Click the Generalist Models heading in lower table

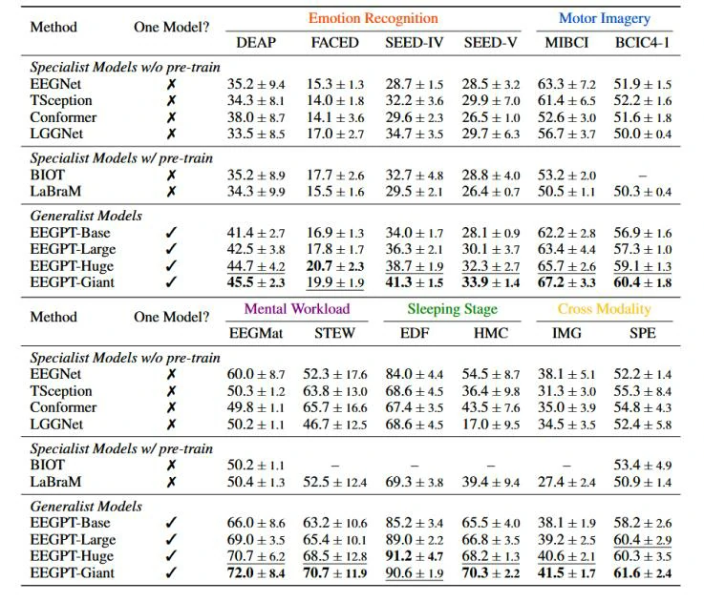[x=86, y=507]
